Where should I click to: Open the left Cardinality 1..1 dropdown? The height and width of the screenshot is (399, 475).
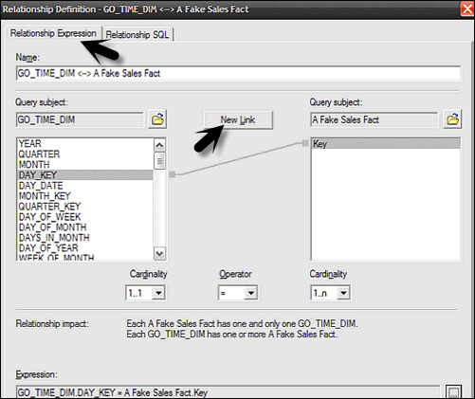(x=158, y=293)
